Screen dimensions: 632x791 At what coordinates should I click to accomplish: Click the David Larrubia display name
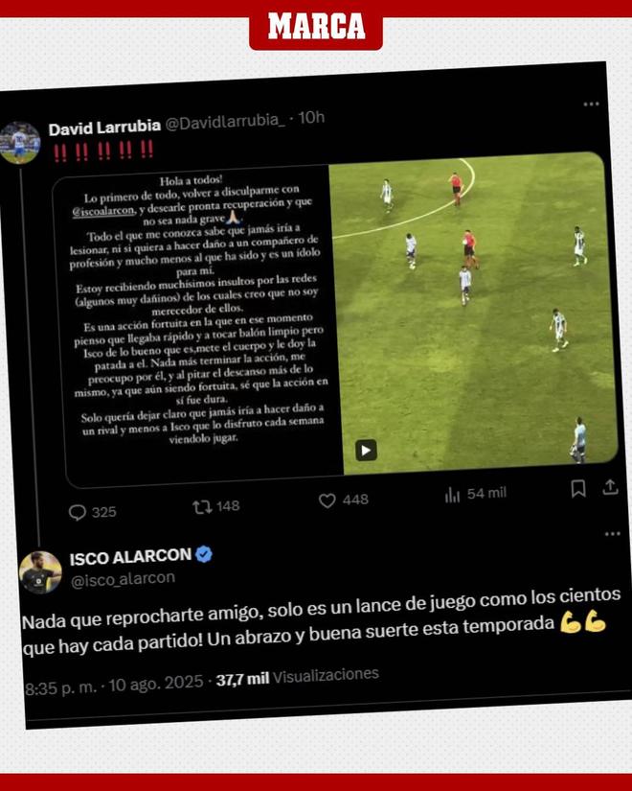coord(104,128)
